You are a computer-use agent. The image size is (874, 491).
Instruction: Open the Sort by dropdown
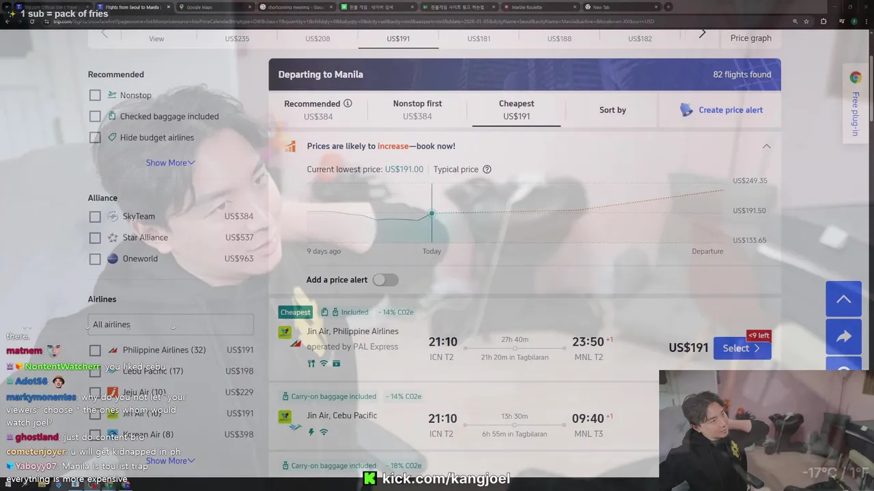pyautogui.click(x=612, y=110)
